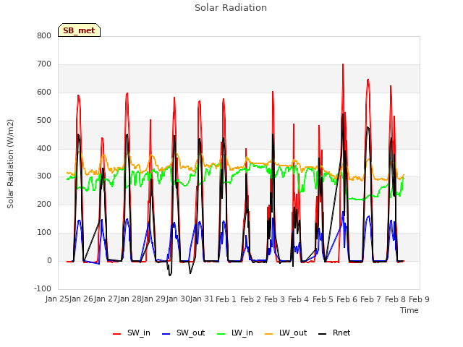
Task: Click the -100 y-axis tick label
Action: 43,288
